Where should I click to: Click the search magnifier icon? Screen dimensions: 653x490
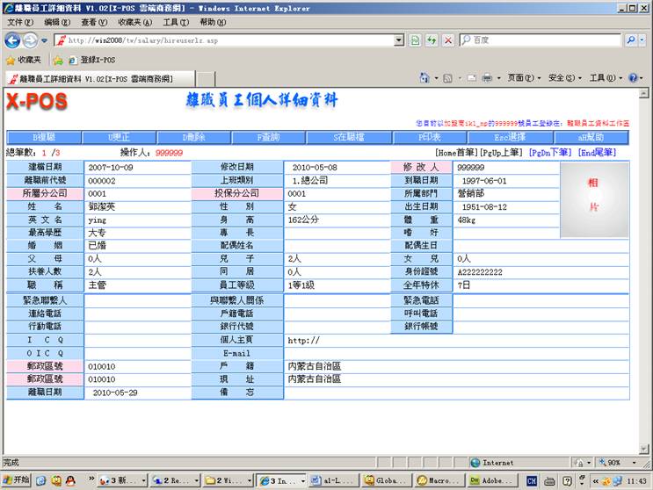(631, 40)
